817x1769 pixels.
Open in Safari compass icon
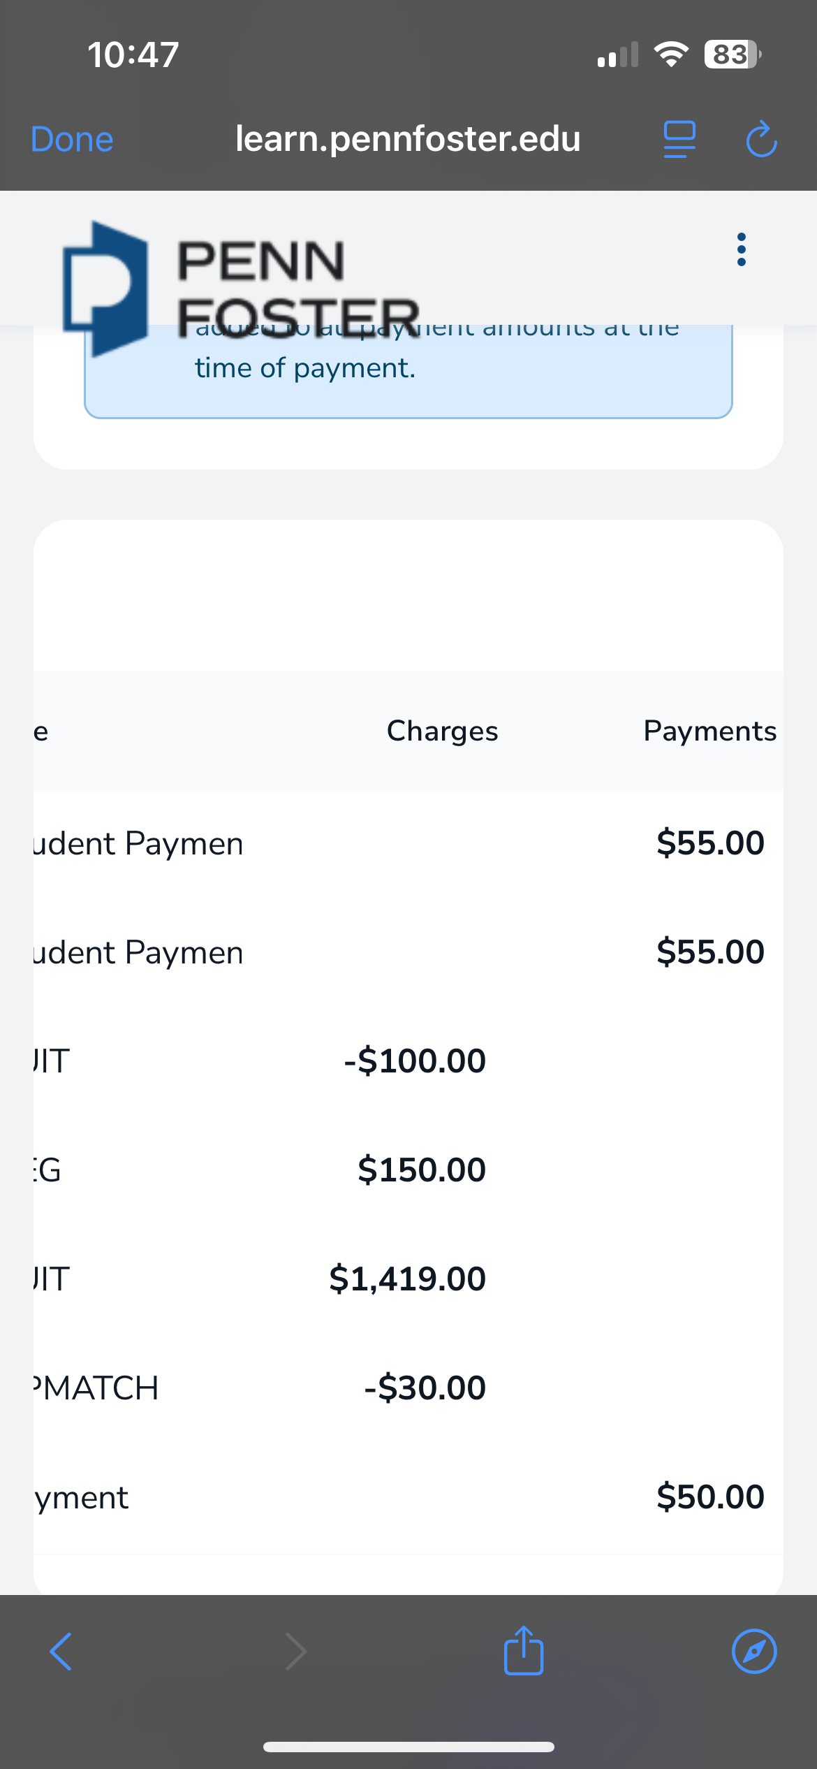753,1652
